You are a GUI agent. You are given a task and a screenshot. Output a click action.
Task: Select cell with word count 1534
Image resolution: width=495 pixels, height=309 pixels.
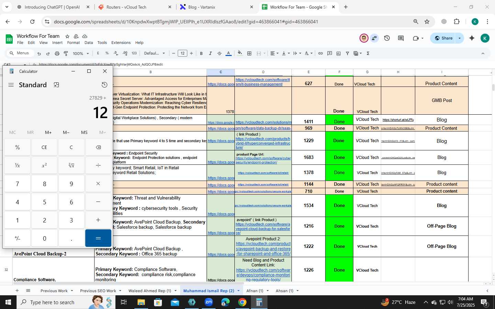tap(308, 205)
